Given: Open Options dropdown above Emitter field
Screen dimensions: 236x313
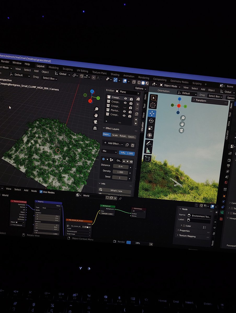Looking at the screenshot, I should click(140, 89).
